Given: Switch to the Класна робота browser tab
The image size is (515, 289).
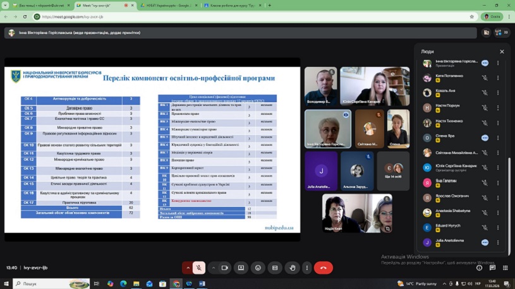Looking at the screenshot, I should (231, 5).
